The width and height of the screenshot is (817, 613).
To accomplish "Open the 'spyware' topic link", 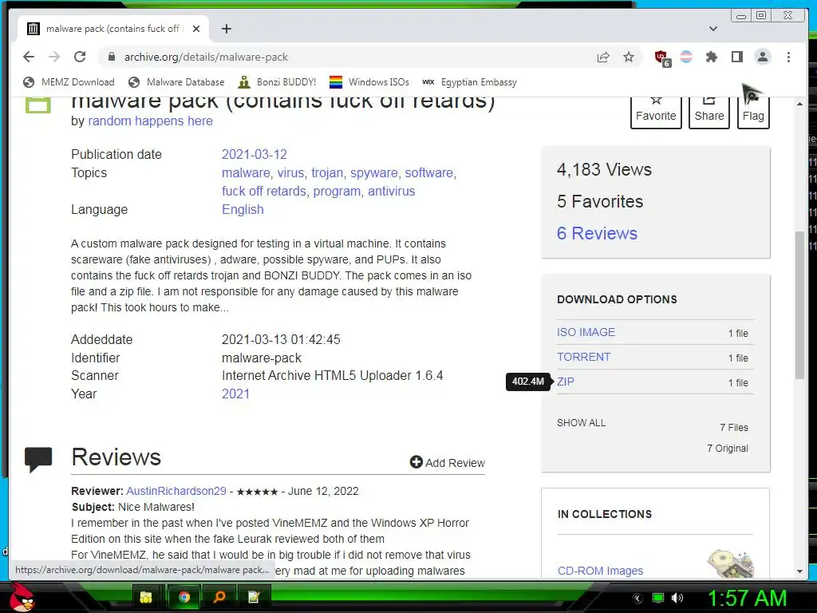I will (373, 172).
